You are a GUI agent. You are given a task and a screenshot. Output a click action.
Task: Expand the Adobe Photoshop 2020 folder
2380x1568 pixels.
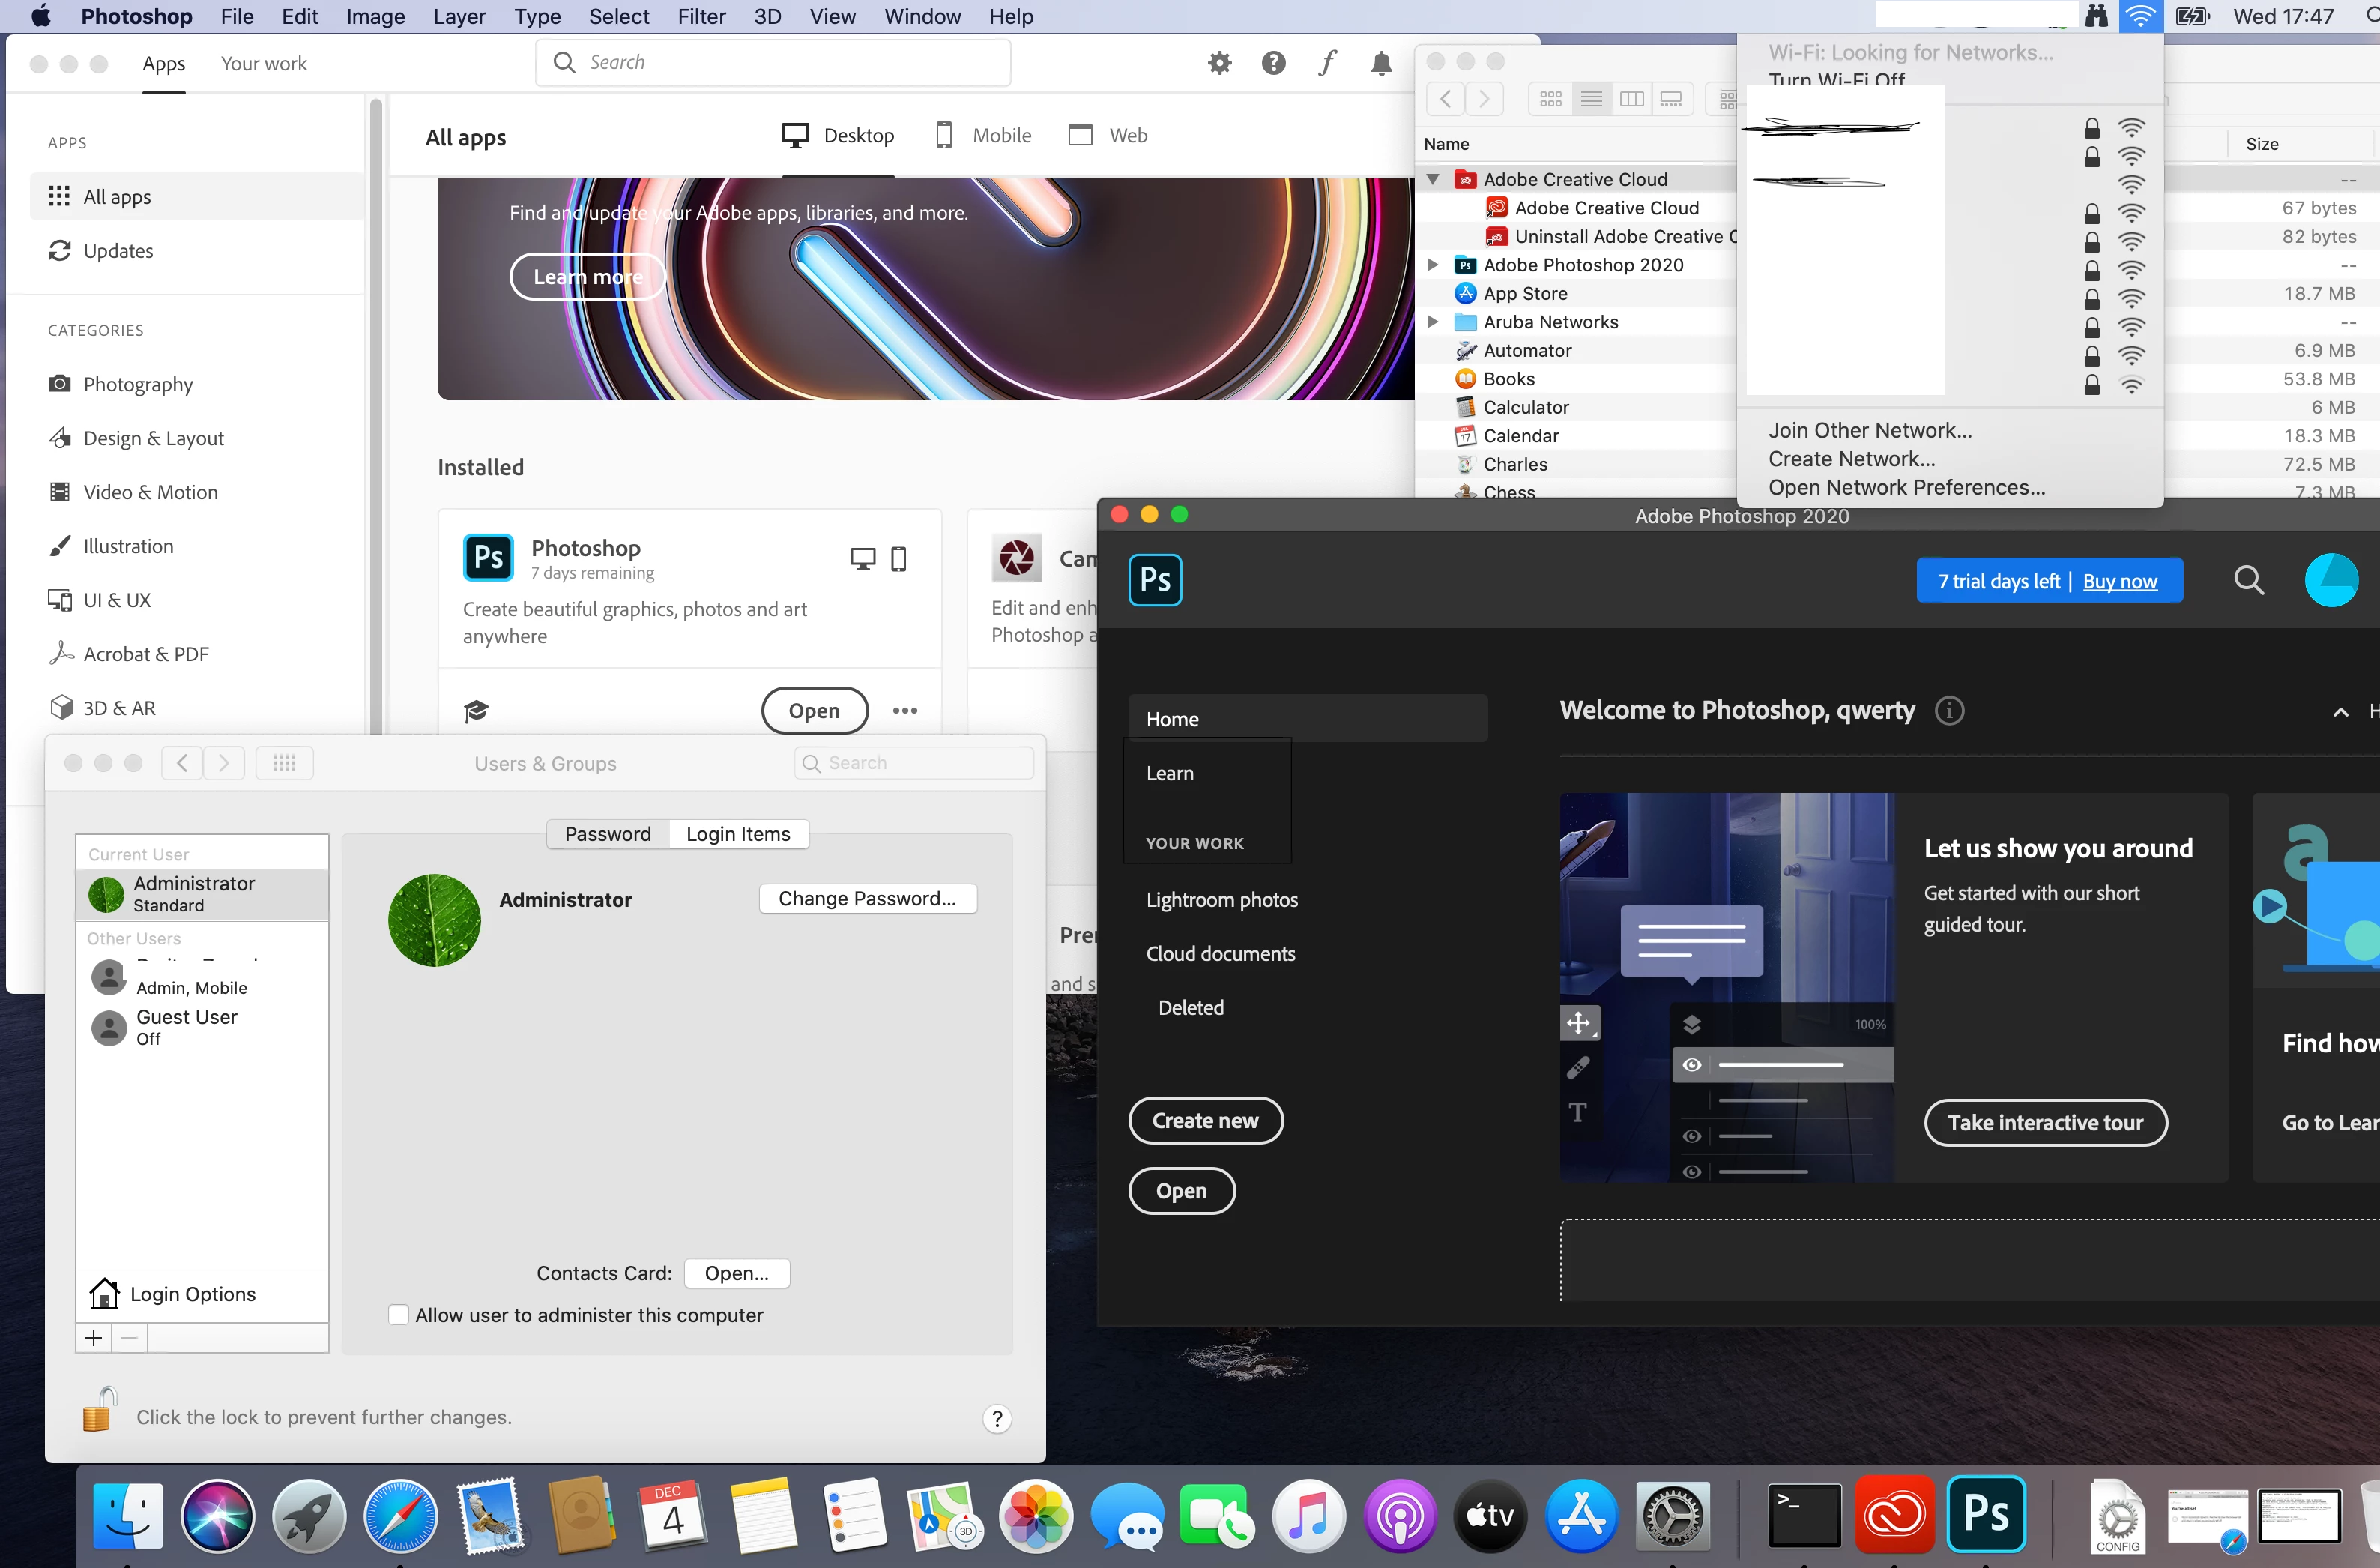1433,265
